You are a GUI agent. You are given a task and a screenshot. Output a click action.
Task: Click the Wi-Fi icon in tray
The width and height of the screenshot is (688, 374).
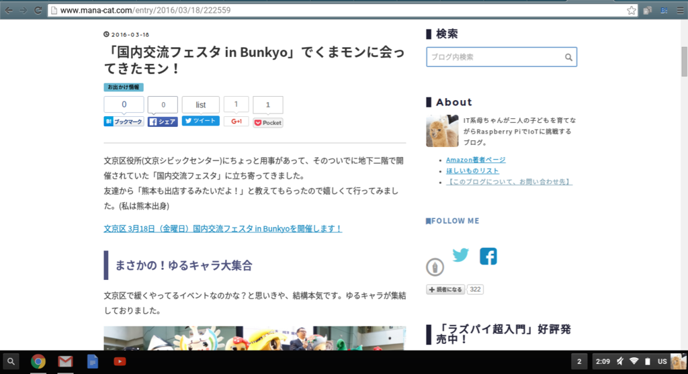tap(634, 361)
